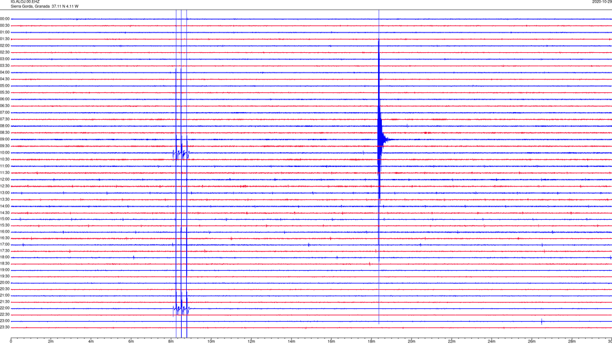Image resolution: width=612 pixels, height=344 pixels.
Task: Select the 04:00 trace time label
Action: 5,72
